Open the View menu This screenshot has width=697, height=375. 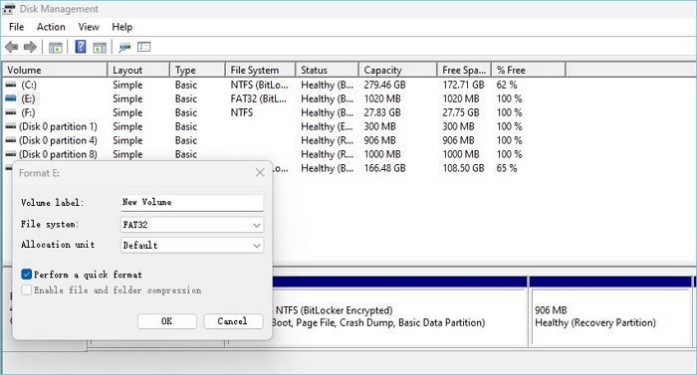tap(89, 27)
